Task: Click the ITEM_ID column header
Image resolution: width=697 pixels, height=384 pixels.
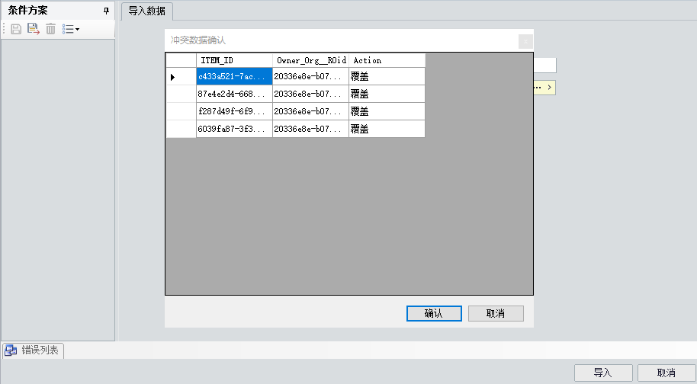Action: tap(234, 60)
